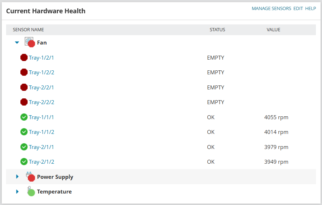Open the Tray-1/1/2 sensor link
This screenshot has height=205, width=322.
click(42, 132)
